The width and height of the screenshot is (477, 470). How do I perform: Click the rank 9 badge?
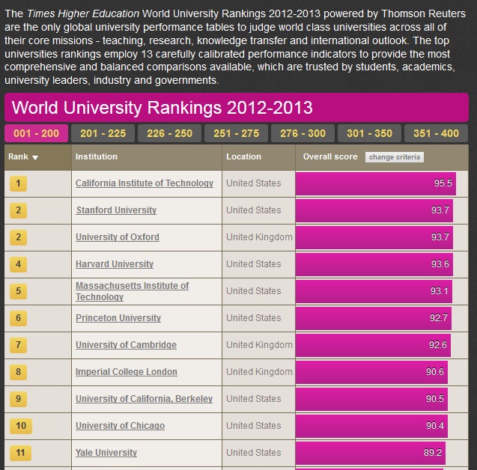pos(18,399)
